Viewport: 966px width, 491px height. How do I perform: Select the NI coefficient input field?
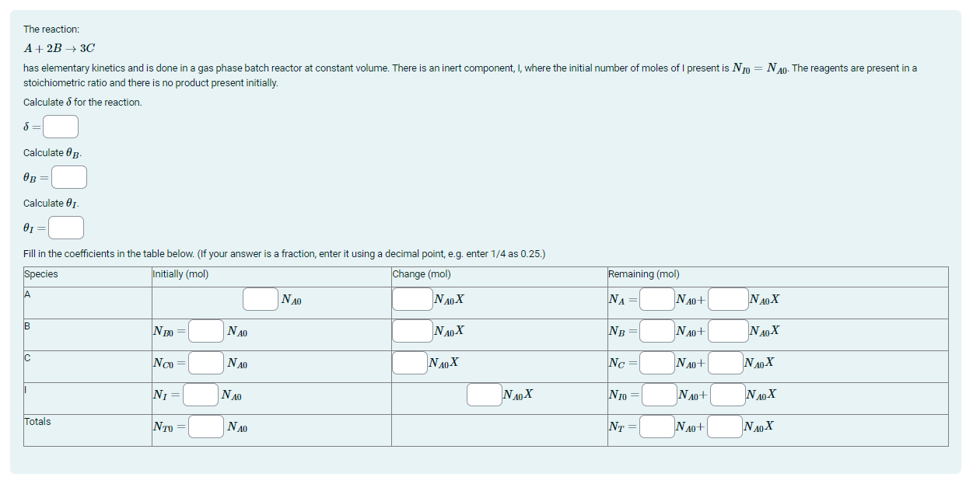pyautogui.click(x=200, y=394)
